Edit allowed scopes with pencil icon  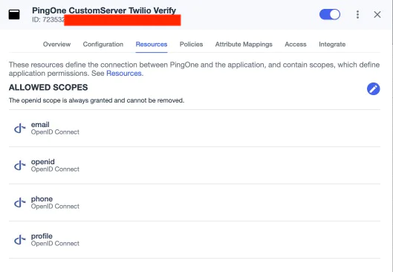tap(373, 88)
